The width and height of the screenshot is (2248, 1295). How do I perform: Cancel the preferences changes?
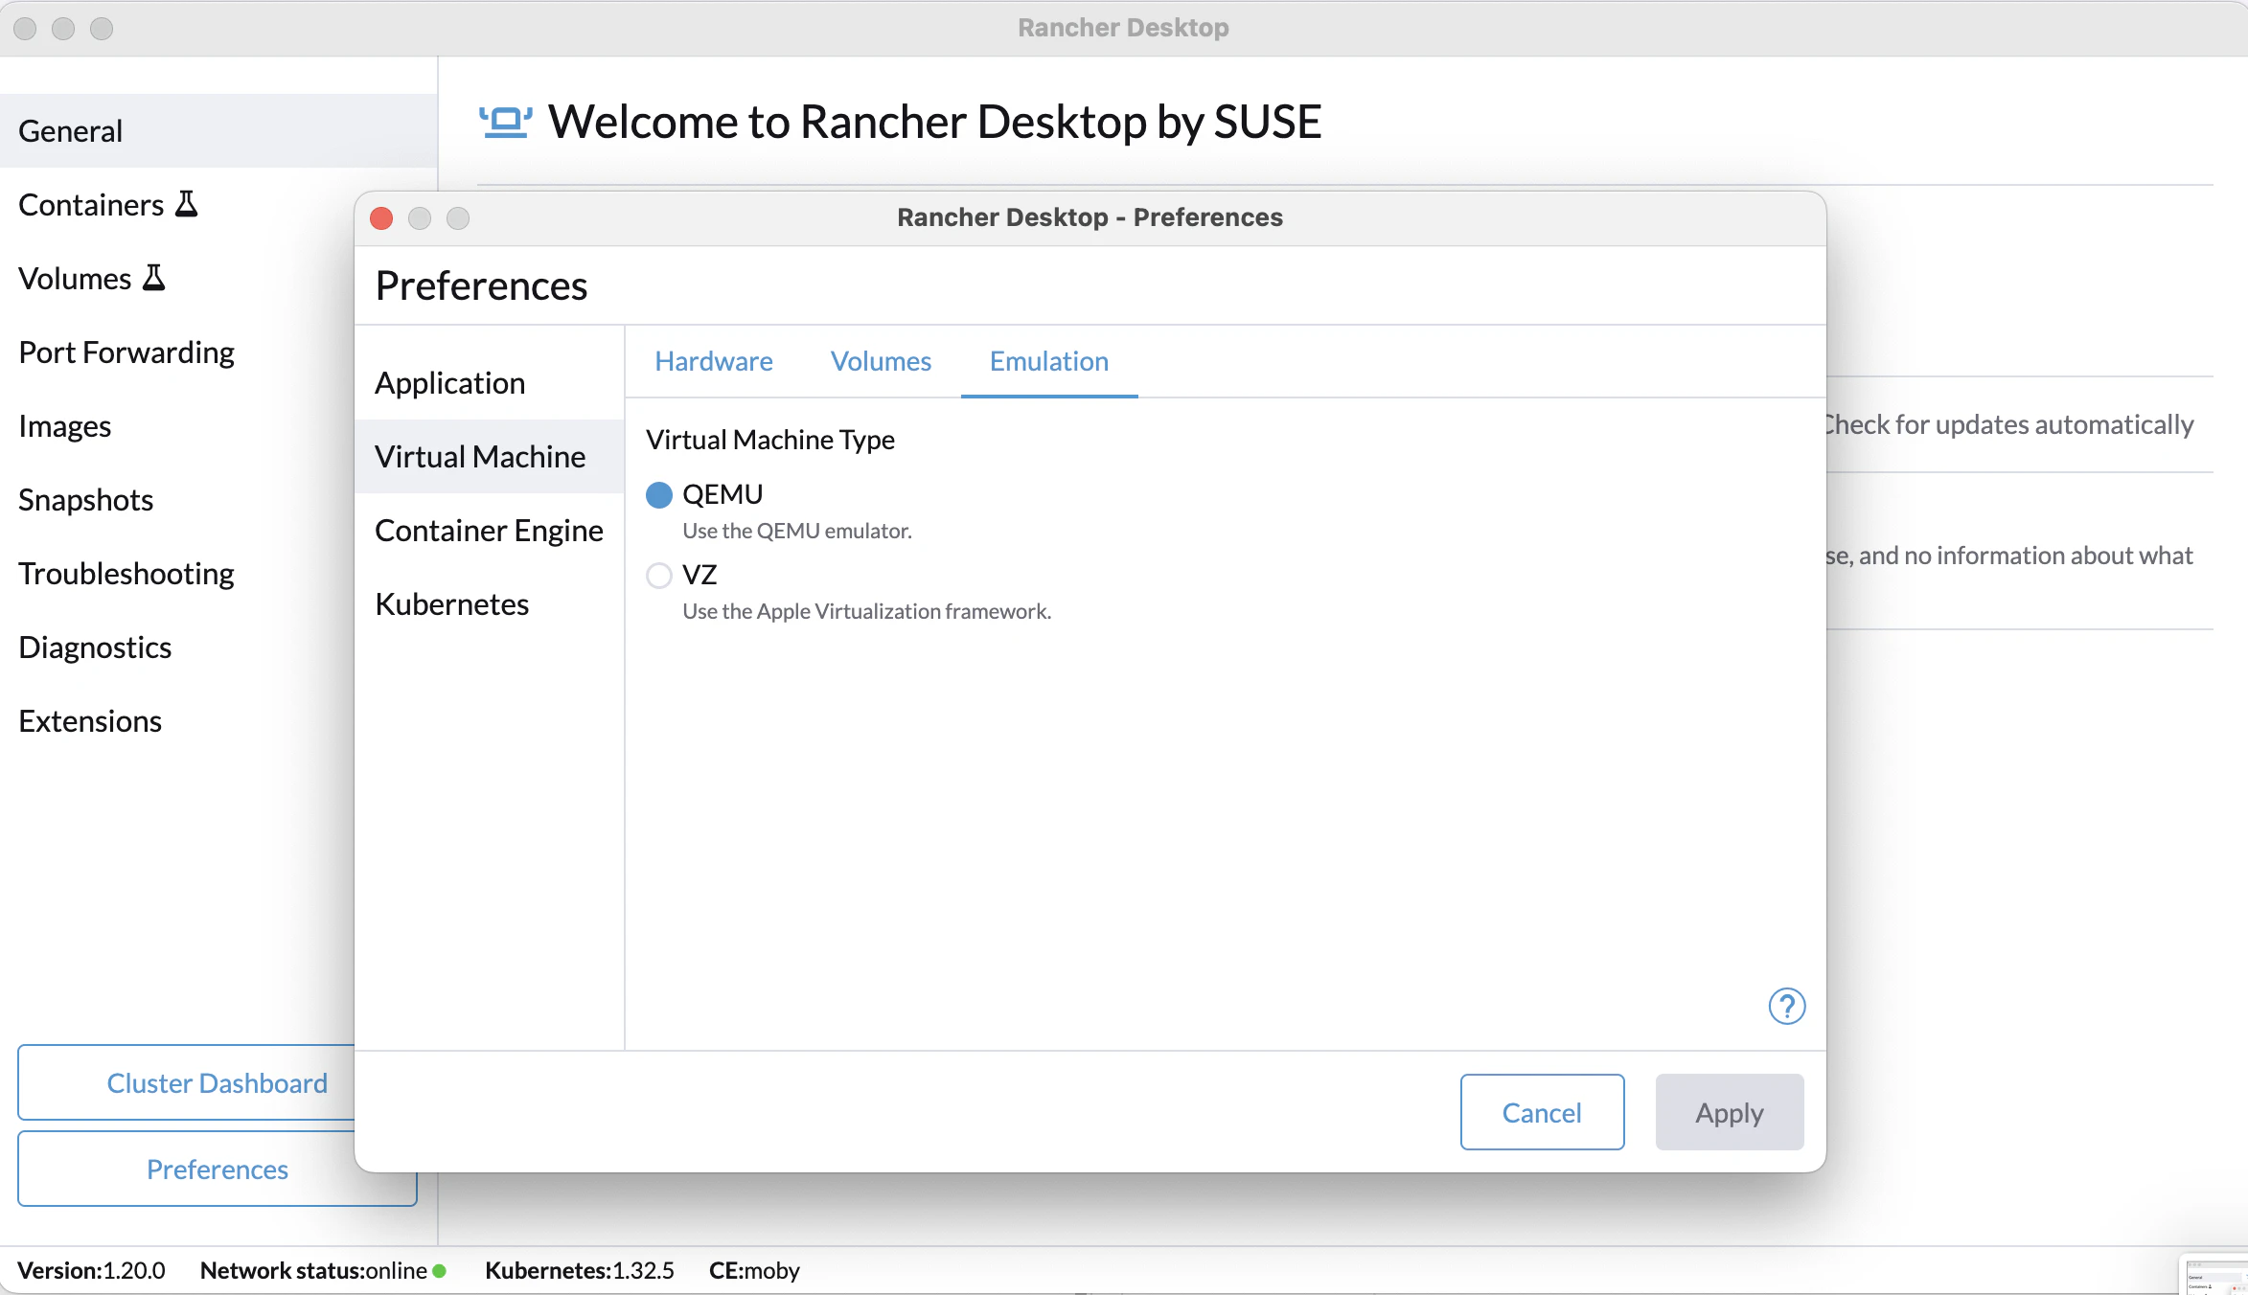(x=1542, y=1112)
